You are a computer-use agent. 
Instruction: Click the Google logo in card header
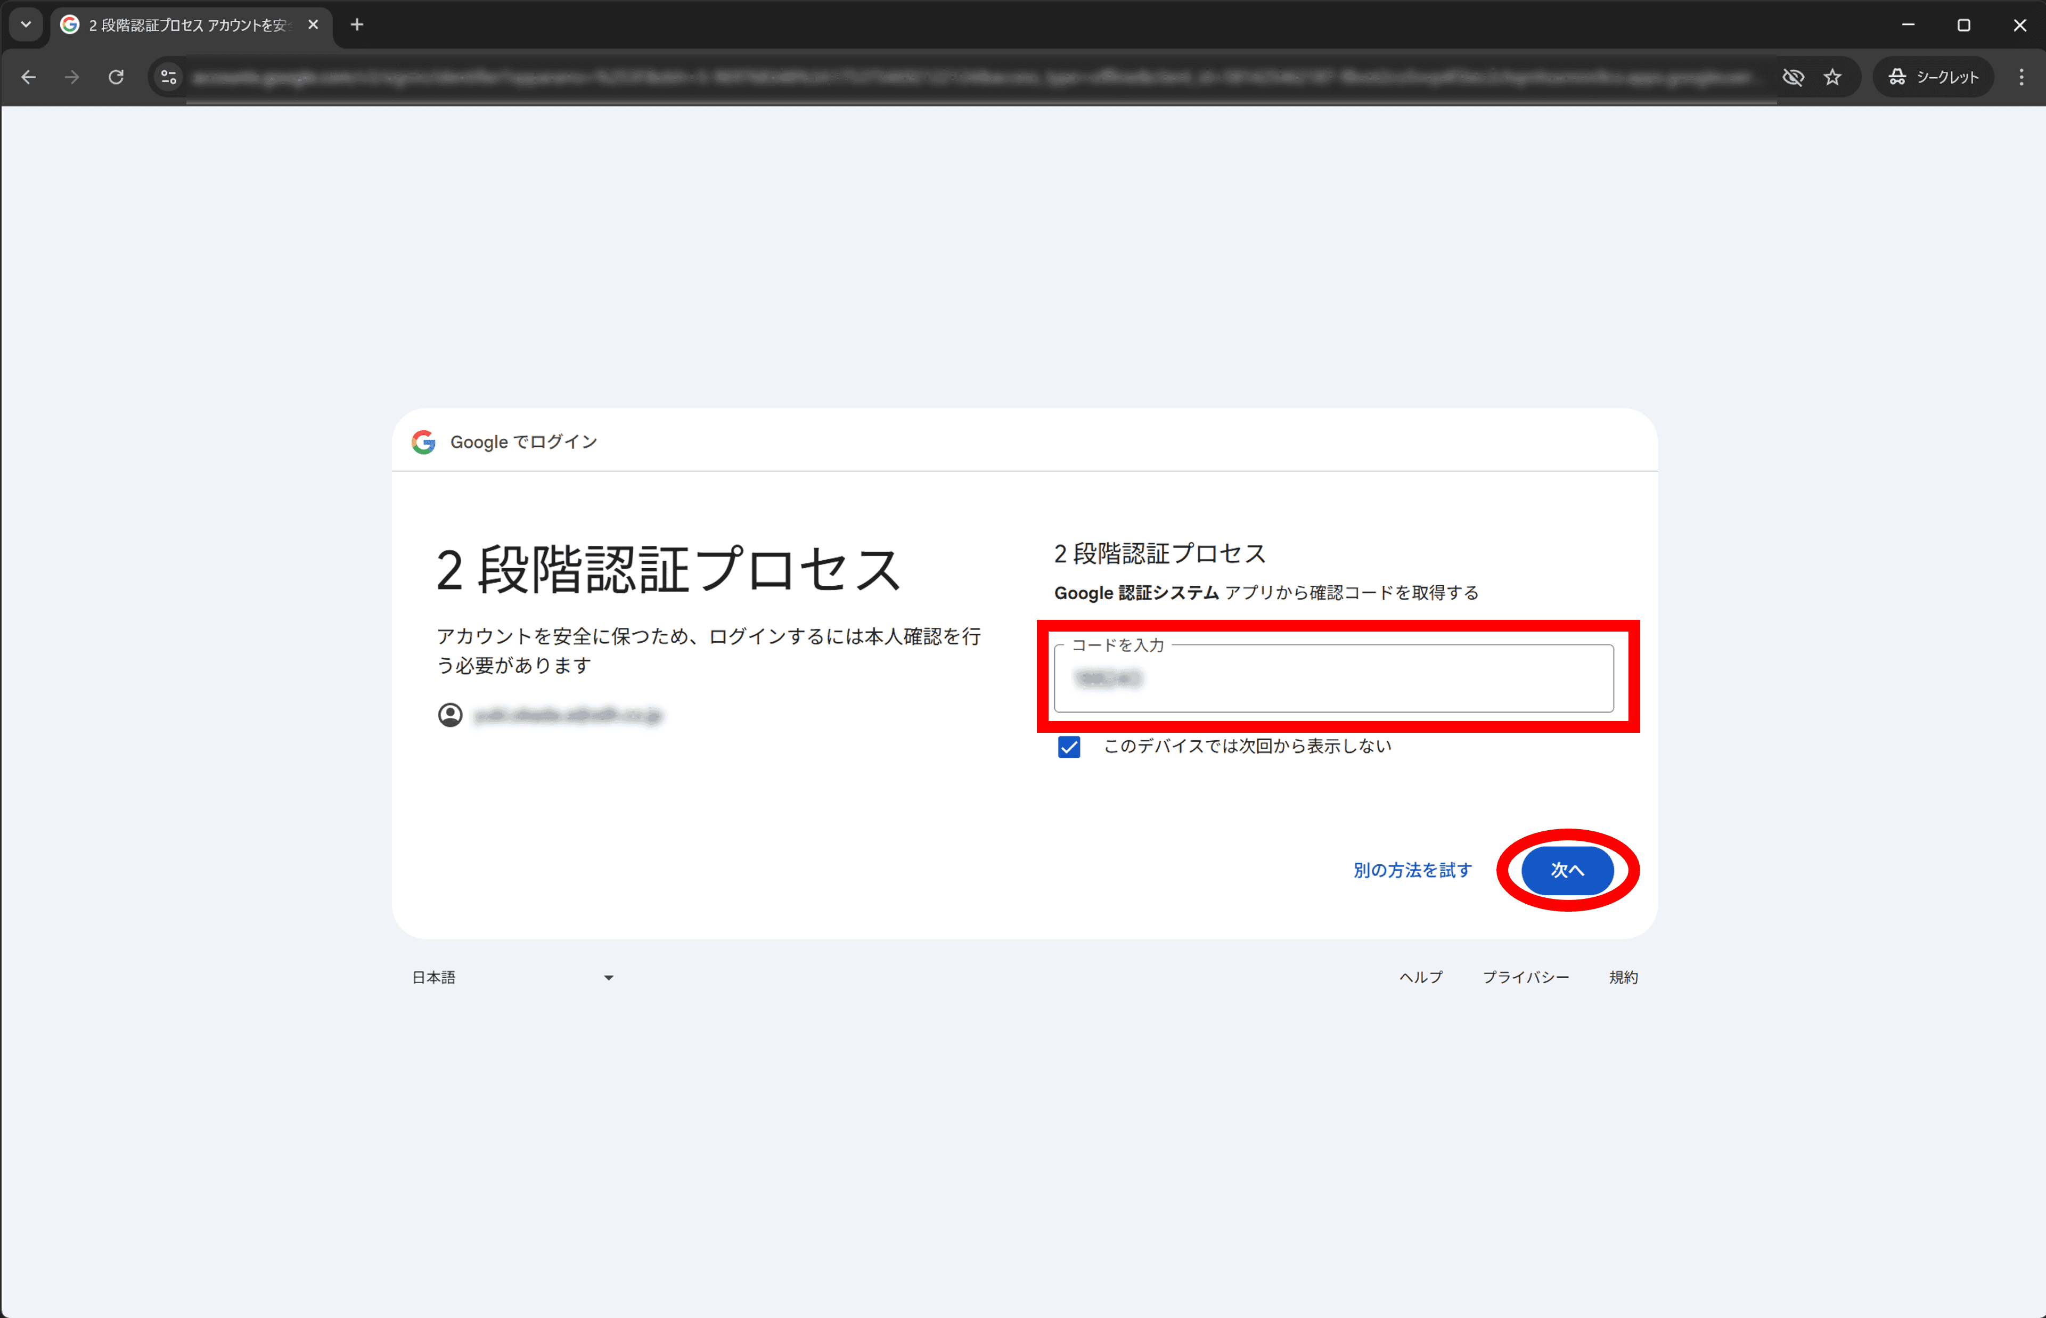click(423, 441)
